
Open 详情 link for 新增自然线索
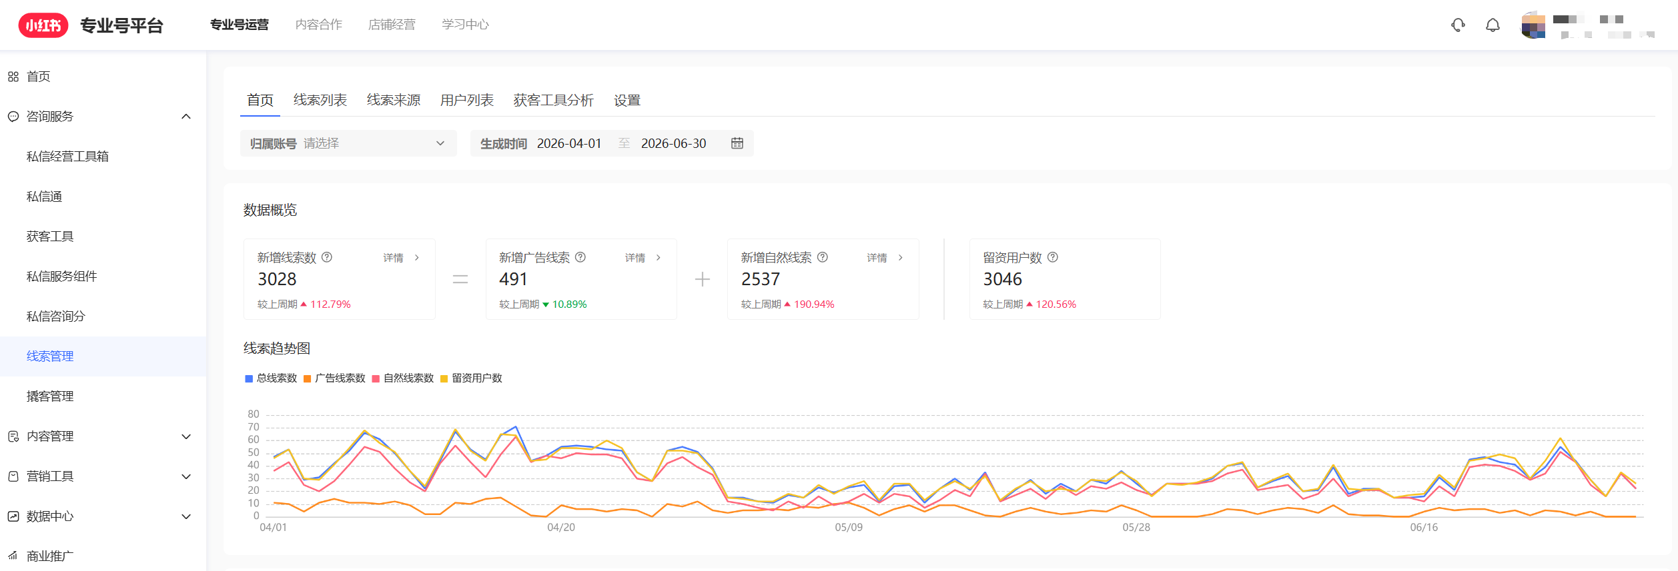point(885,258)
